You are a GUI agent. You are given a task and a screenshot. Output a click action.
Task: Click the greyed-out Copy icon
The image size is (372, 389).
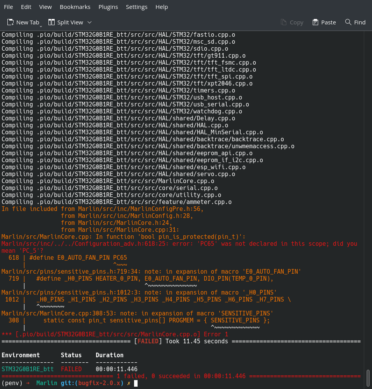(284, 22)
